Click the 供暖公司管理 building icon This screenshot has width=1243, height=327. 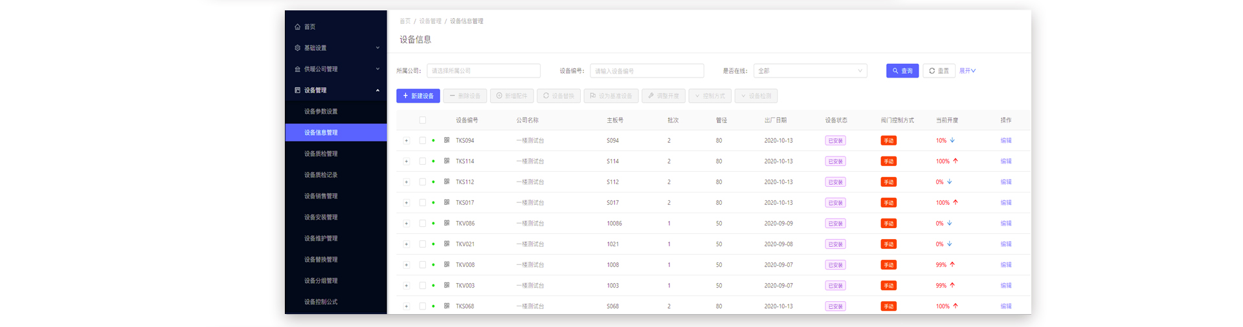pyautogui.click(x=298, y=69)
